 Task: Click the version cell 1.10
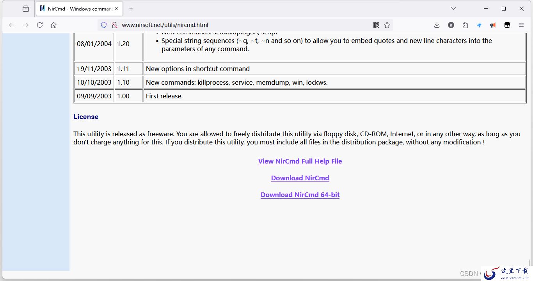pyautogui.click(x=129, y=82)
